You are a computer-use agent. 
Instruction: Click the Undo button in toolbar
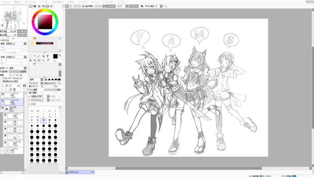[x=67, y=6]
